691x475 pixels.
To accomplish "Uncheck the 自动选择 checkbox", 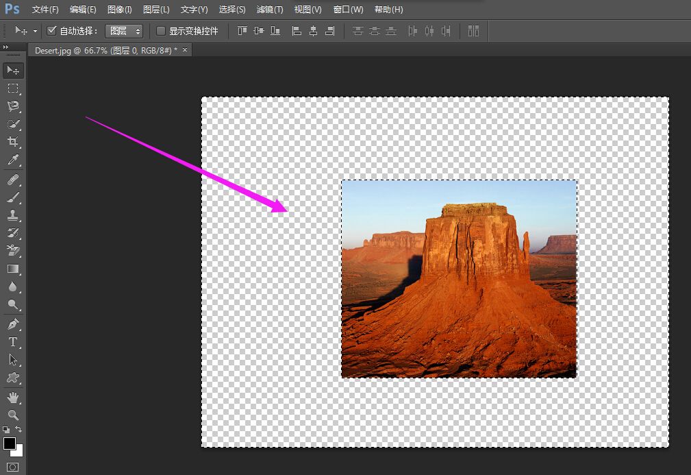I will 51,31.
